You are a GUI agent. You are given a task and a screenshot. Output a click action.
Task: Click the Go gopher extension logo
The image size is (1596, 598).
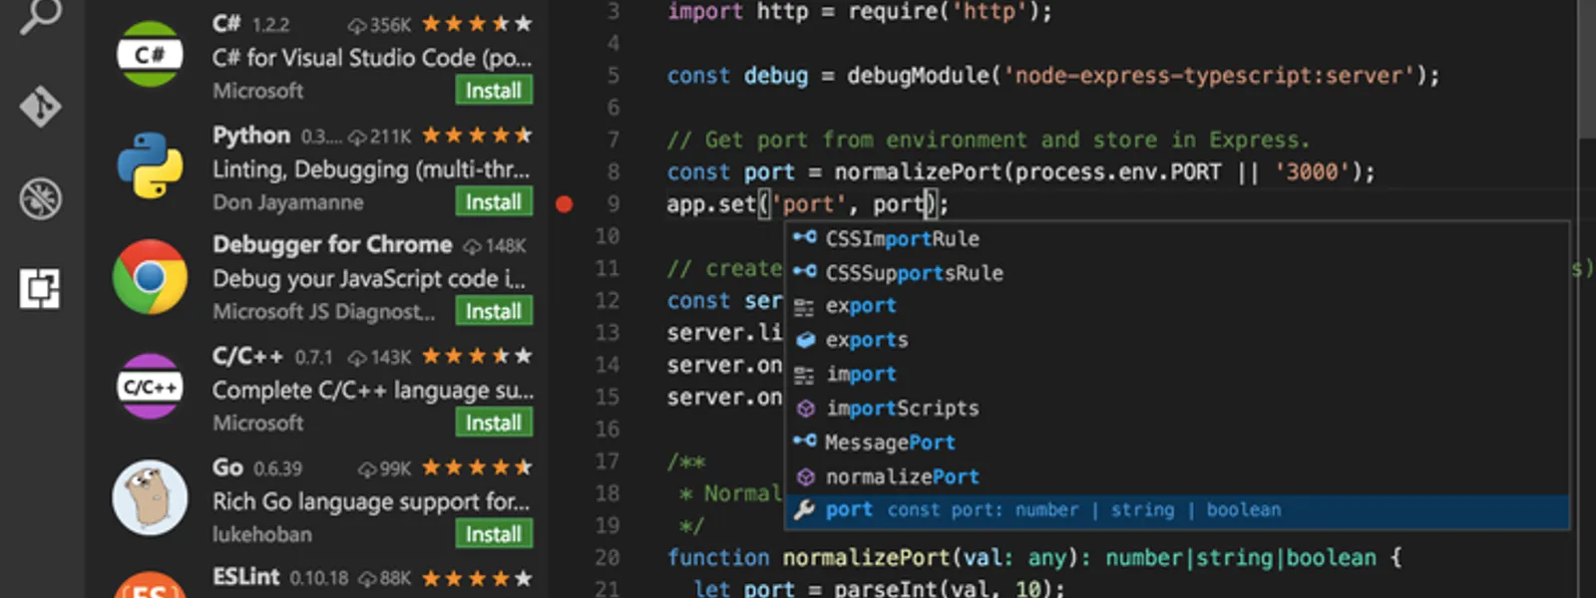click(150, 497)
